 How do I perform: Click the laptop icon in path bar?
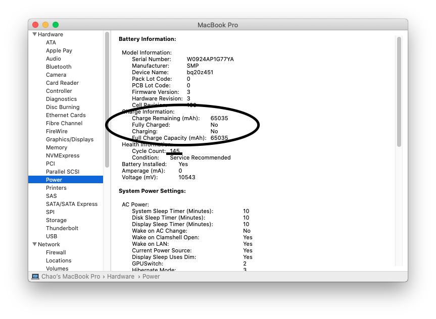coord(35,276)
